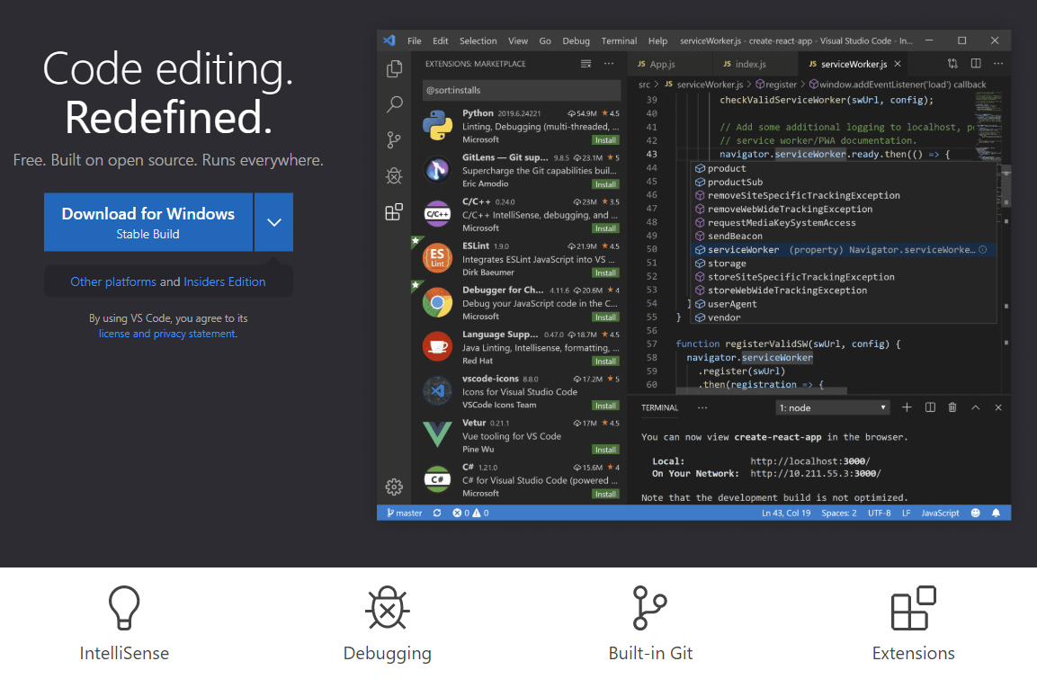
Task: Click the Python extension icon
Action: point(437,126)
